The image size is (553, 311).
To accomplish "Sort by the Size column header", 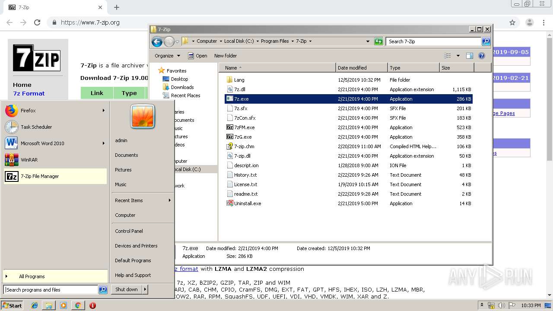I will [457, 68].
